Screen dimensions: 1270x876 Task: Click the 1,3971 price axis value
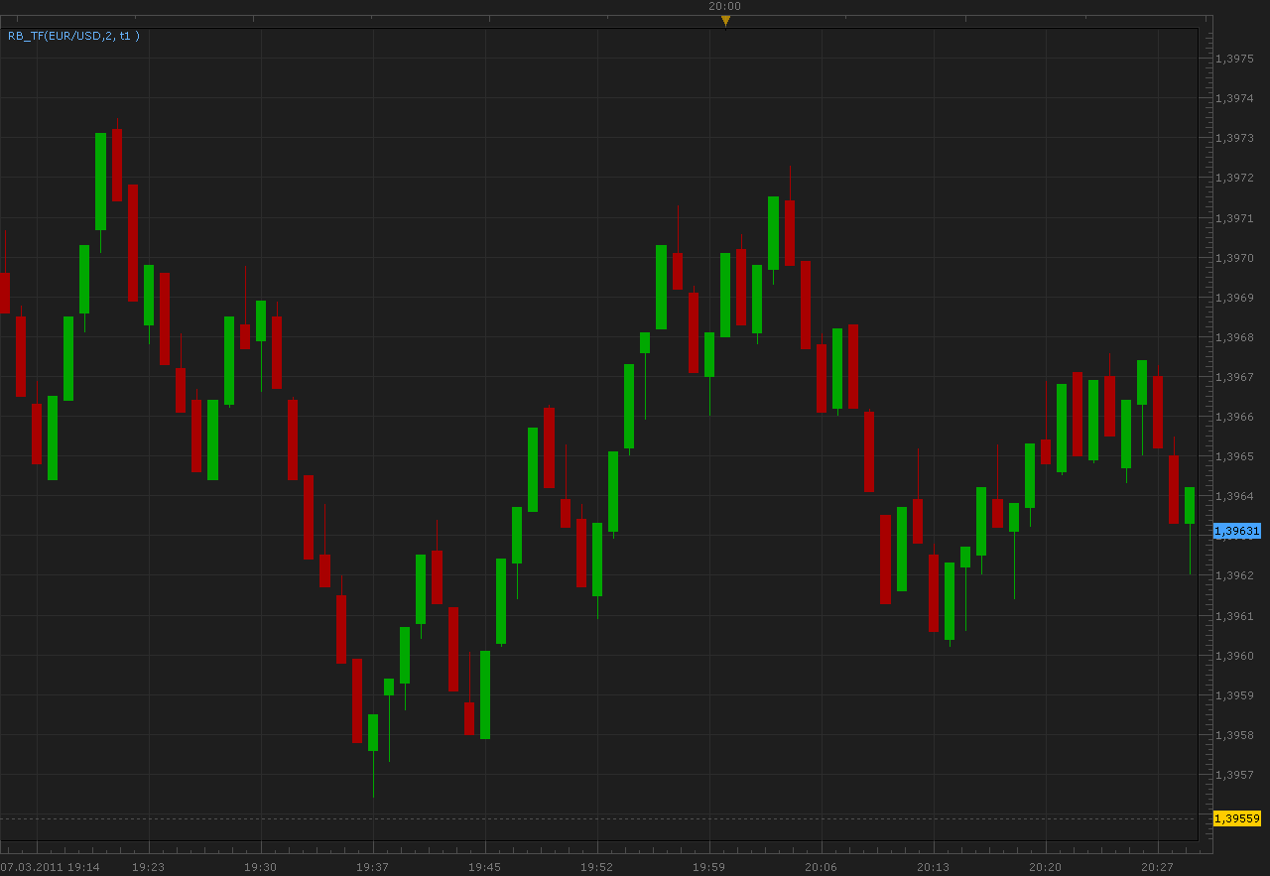(x=1235, y=218)
